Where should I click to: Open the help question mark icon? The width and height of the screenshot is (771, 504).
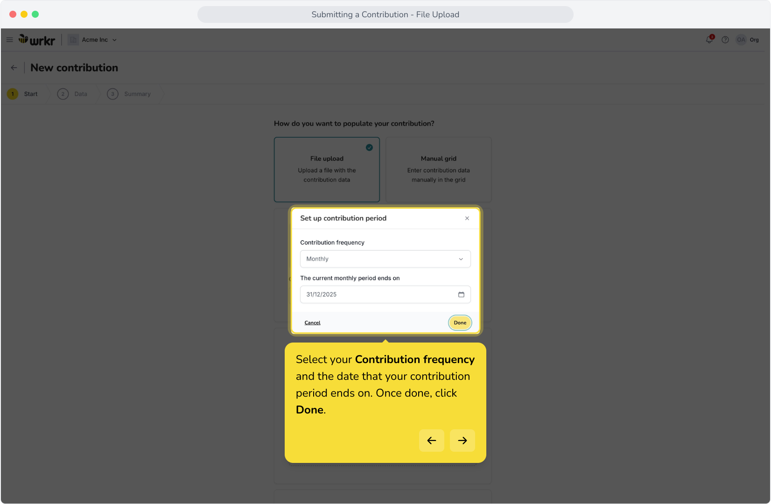[725, 40]
